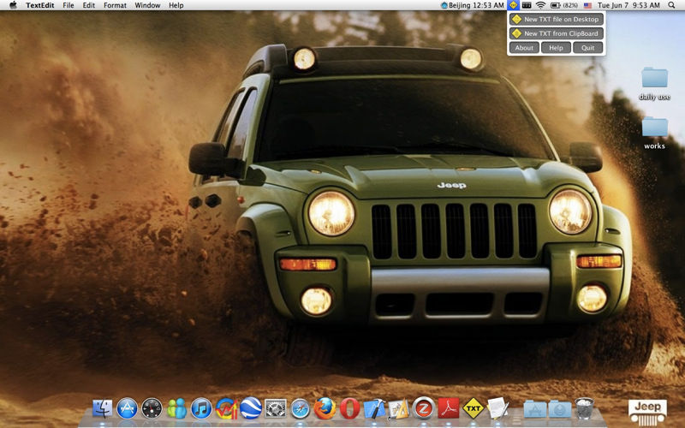This screenshot has height=428, width=685.
Task: Launch Firefox from the Dock
Action: pyautogui.click(x=325, y=409)
